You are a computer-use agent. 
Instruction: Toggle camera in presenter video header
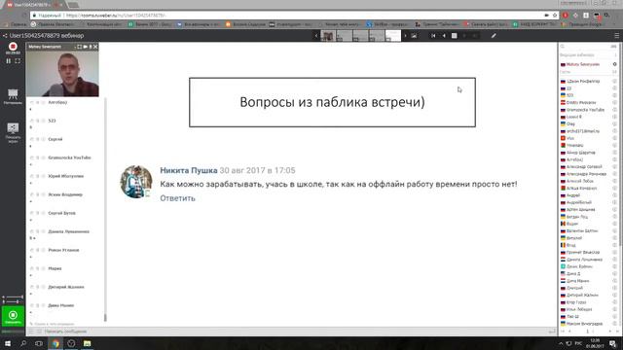tap(85, 47)
